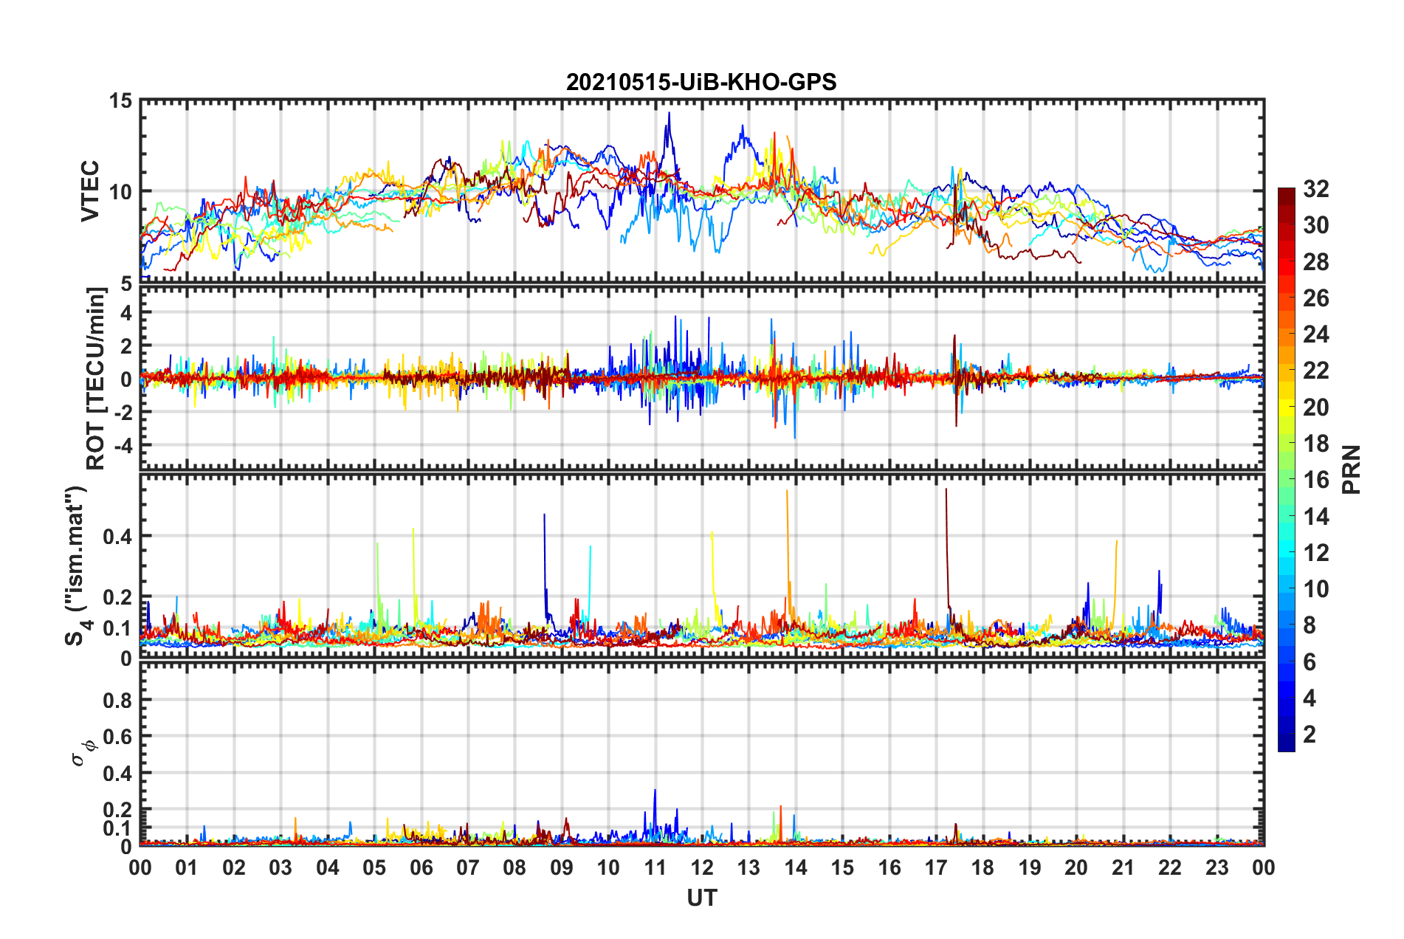Click the colorbar tick label 24
The width and height of the screenshot is (1404, 939).
click(x=1315, y=334)
